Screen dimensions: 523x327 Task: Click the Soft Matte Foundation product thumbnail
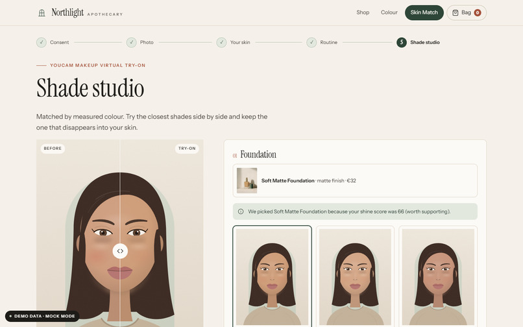click(247, 180)
